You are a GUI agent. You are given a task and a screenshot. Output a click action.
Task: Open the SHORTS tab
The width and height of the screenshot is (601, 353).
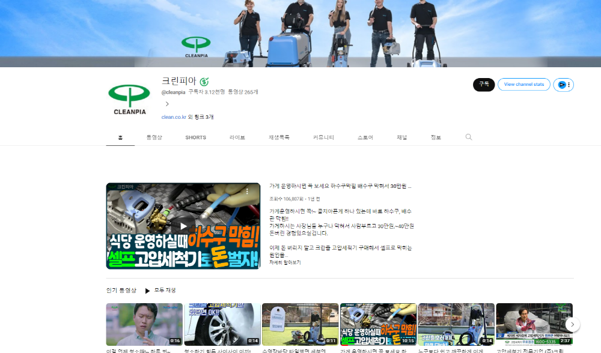point(195,137)
